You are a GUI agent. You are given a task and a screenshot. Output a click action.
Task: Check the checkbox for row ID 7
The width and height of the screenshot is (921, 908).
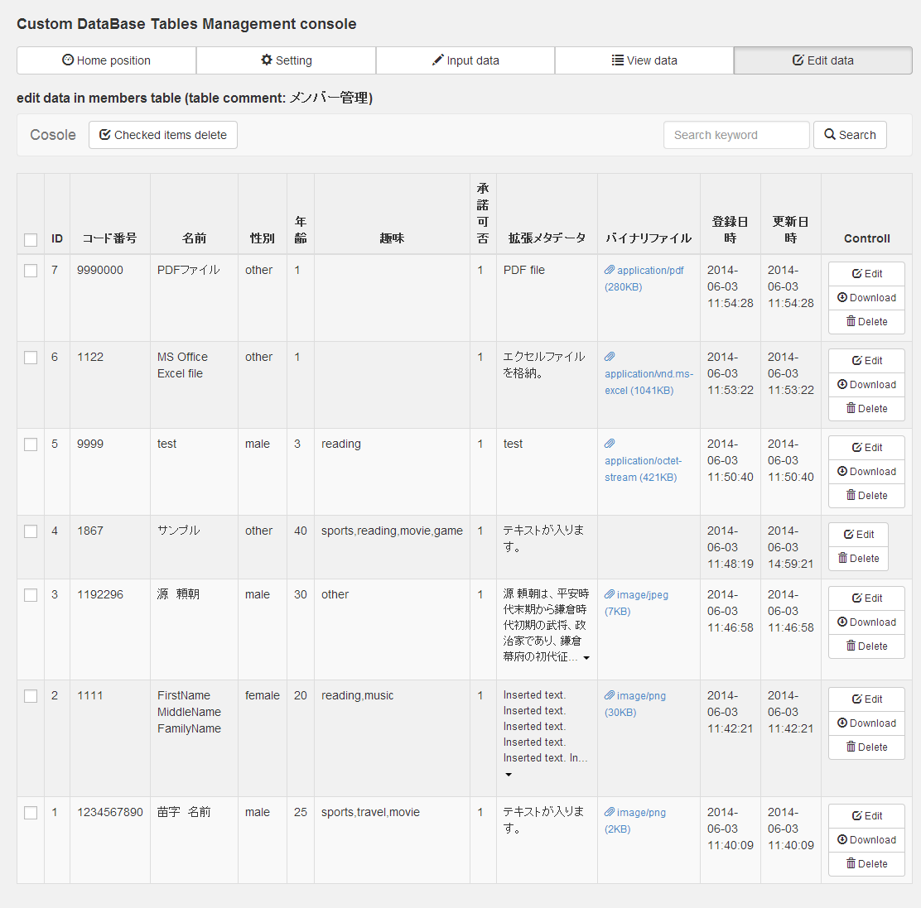[31, 271]
